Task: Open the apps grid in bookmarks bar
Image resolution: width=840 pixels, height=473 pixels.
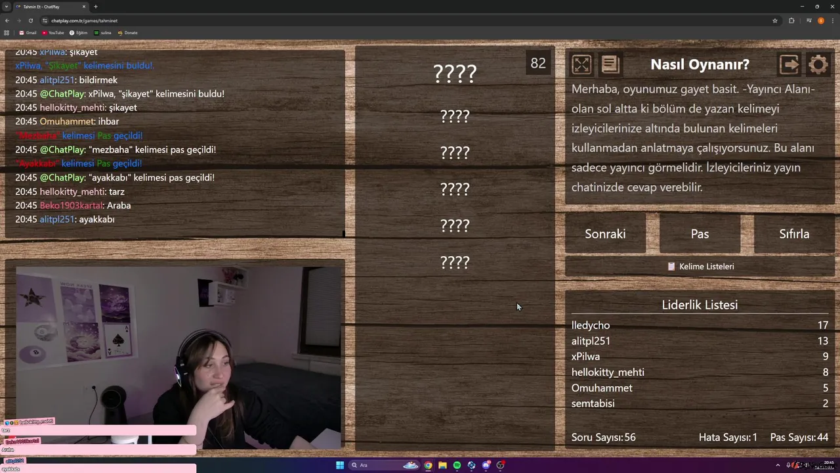Action: [7, 33]
